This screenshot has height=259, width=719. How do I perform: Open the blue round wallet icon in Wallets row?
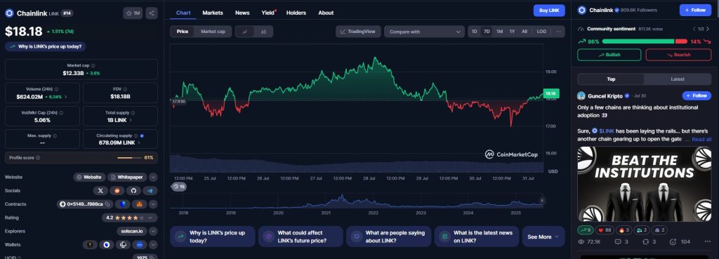tap(140, 245)
